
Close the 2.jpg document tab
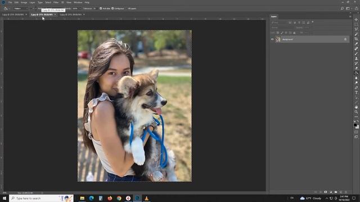55,15
